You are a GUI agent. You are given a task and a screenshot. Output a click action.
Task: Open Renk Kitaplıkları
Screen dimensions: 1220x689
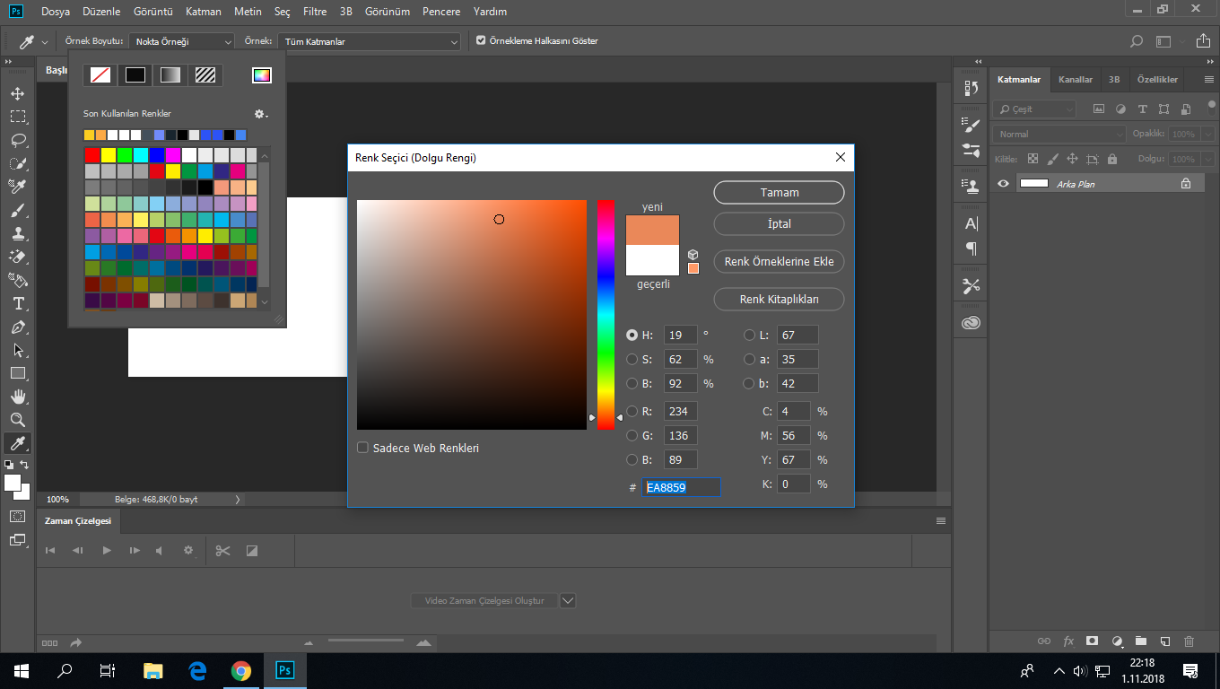780,299
